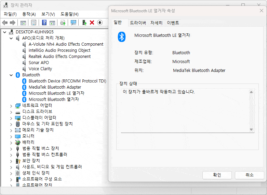Open the 파일(F) menu
The width and height of the screenshot is (267, 195).
(x=10, y=14)
